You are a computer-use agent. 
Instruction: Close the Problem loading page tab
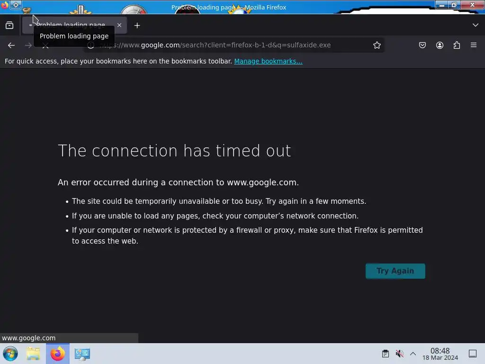pyautogui.click(x=119, y=25)
